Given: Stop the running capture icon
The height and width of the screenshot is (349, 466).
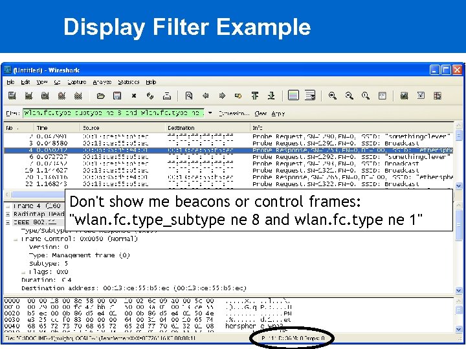Looking at the screenshot, I should click(x=61, y=96).
